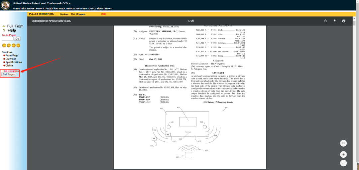Open Site Index in top navigation
Viewport: 359px width, 170px height.
click(x=28, y=8)
